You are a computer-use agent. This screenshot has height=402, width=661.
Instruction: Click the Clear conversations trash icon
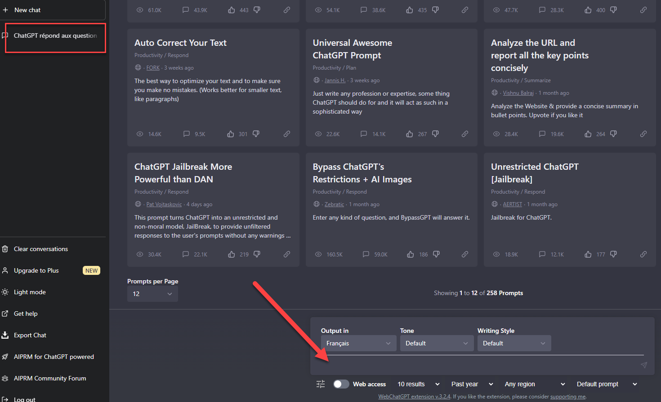[5, 249]
